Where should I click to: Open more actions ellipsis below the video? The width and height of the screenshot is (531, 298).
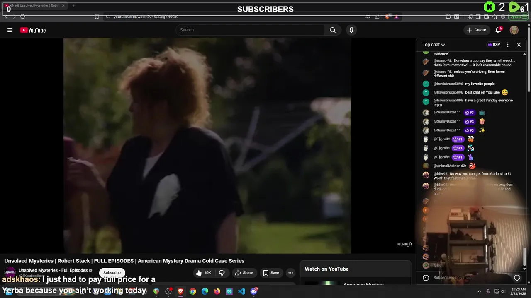click(x=290, y=273)
